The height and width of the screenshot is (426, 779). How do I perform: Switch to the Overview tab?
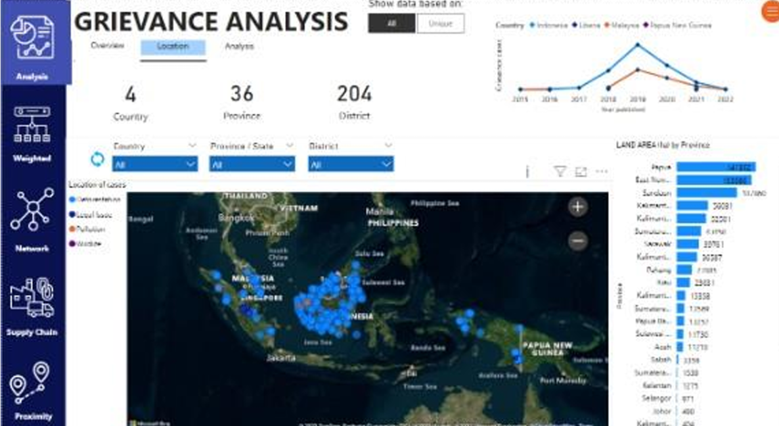107,46
